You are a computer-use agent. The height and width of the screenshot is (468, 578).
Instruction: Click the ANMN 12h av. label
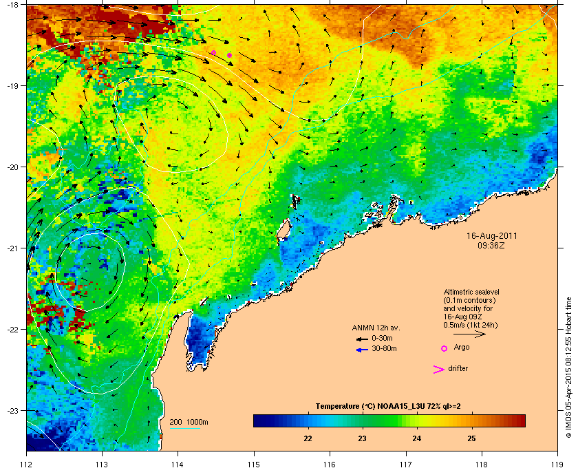(x=376, y=328)
